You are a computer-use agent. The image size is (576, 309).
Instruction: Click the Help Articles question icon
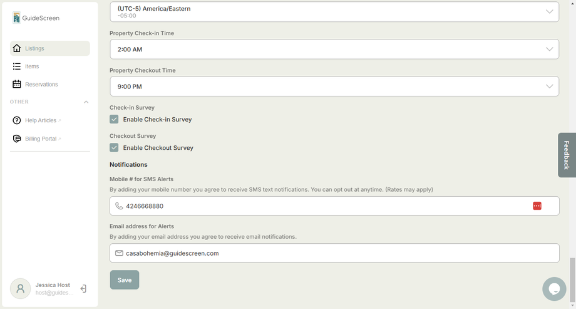(x=17, y=120)
